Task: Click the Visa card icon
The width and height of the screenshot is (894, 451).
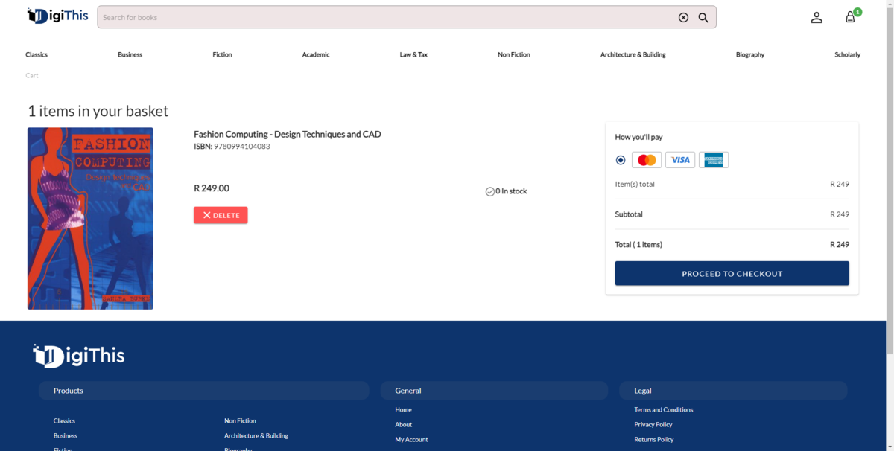Action: click(x=680, y=160)
